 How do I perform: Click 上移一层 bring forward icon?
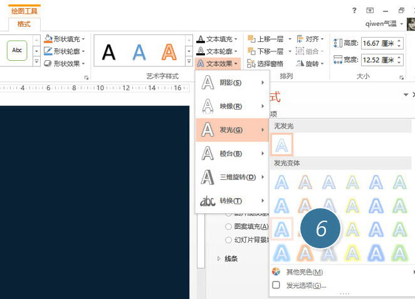pos(252,39)
